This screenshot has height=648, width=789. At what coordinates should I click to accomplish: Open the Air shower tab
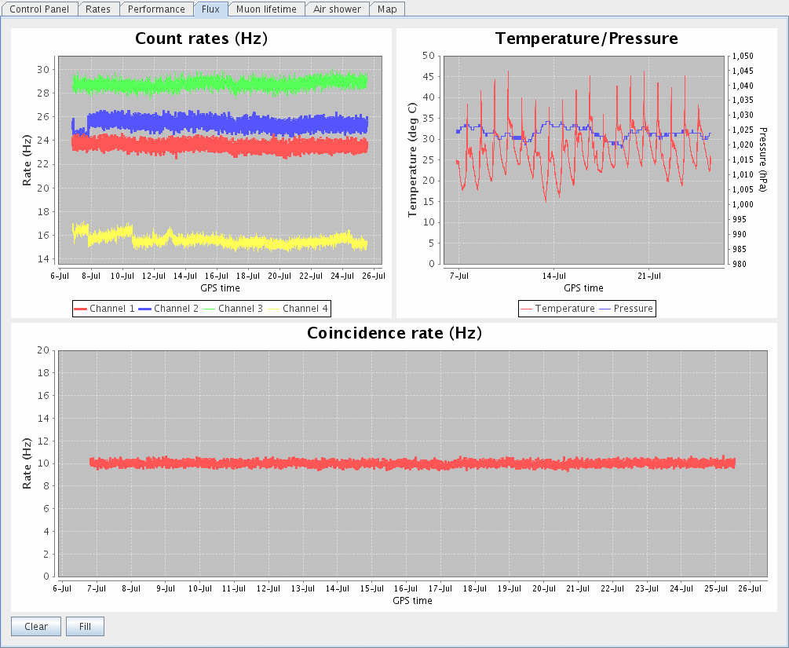click(x=337, y=9)
